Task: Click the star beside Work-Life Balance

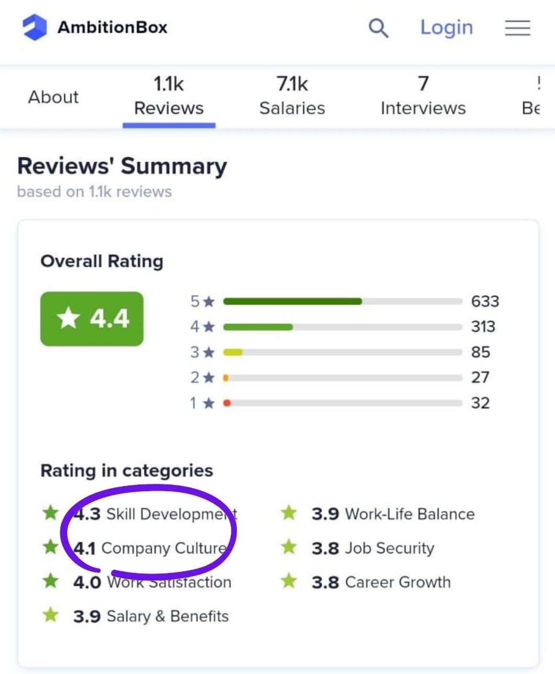Action: [x=289, y=513]
